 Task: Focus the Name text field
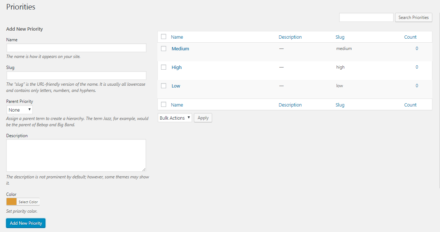(76, 48)
